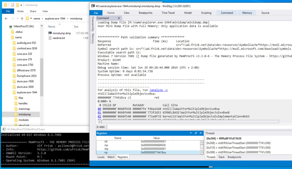Screen dimensions: 292x169
Task: Switch to the Locals tab
Action: point(101,157)
